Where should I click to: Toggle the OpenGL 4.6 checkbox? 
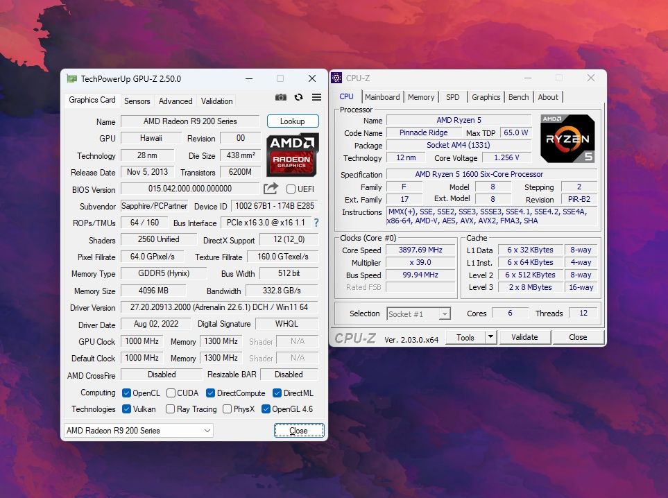(266, 409)
